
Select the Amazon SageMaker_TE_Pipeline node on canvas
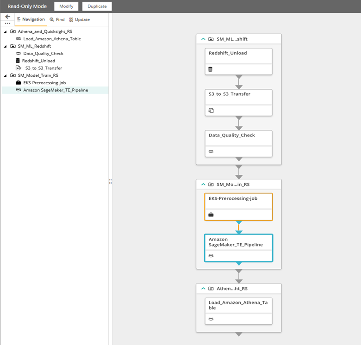click(238, 248)
